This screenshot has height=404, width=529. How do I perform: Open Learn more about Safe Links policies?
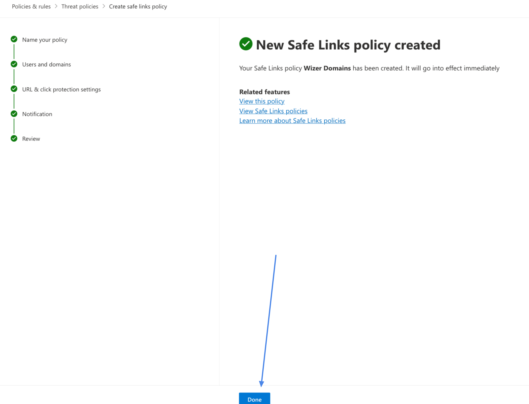click(x=292, y=121)
